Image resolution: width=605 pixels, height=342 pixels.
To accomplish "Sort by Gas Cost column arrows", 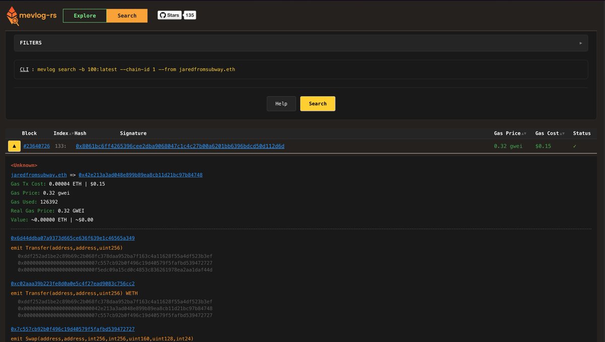I will coord(563,134).
